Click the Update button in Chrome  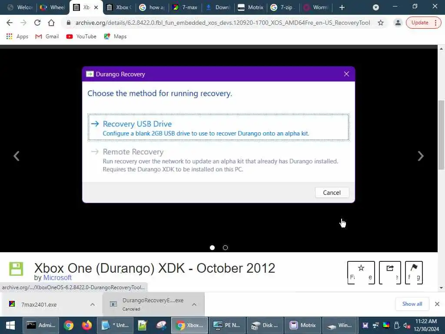420,23
